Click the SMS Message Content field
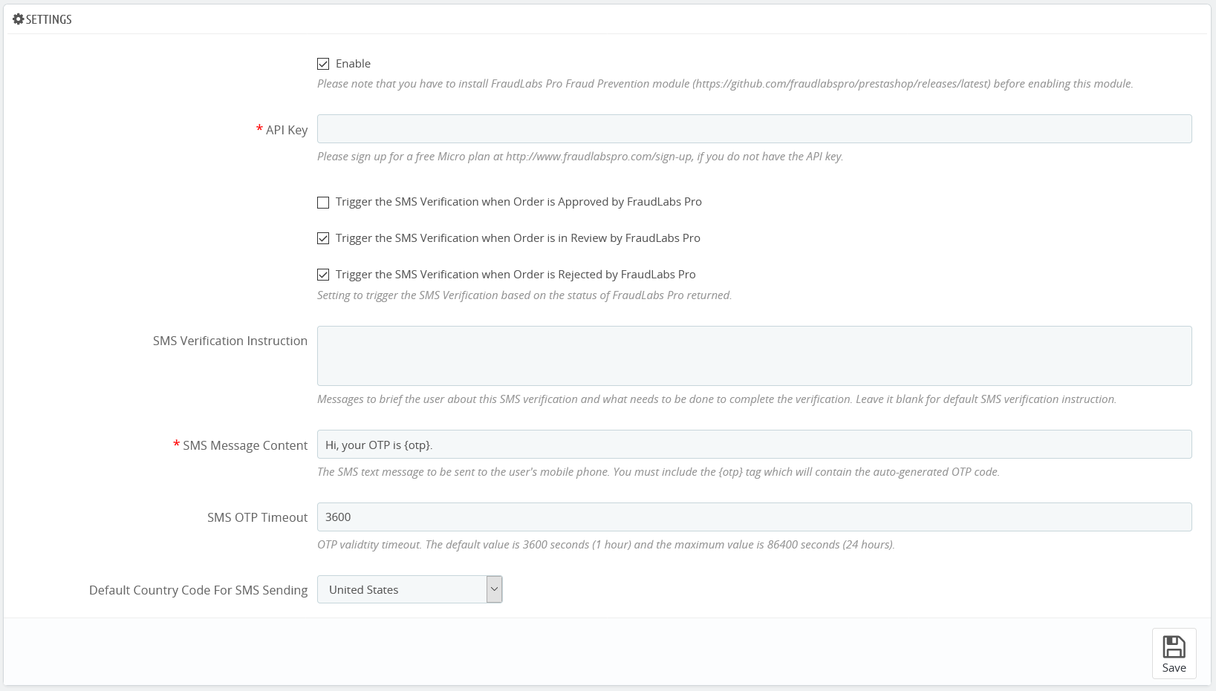This screenshot has width=1216, height=691. 754,444
